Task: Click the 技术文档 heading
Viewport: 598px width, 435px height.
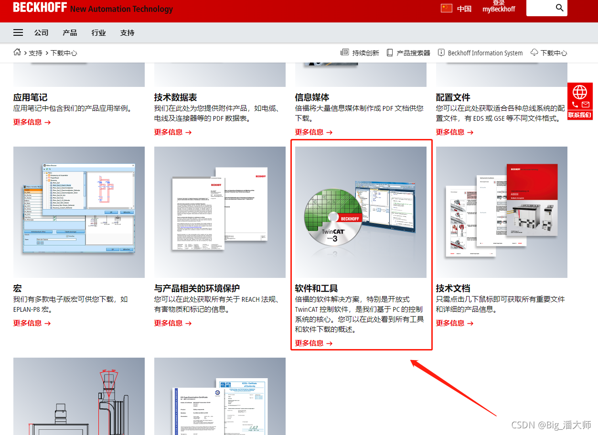Action: click(x=453, y=289)
